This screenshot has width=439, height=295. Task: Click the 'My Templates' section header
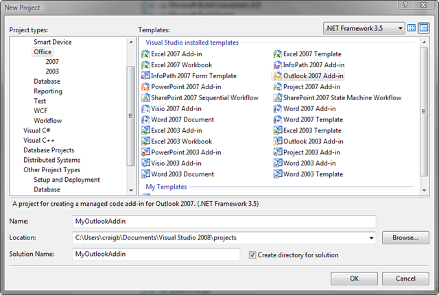pyautogui.click(x=166, y=187)
